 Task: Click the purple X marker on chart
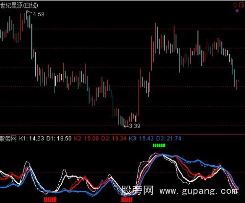point(237,11)
